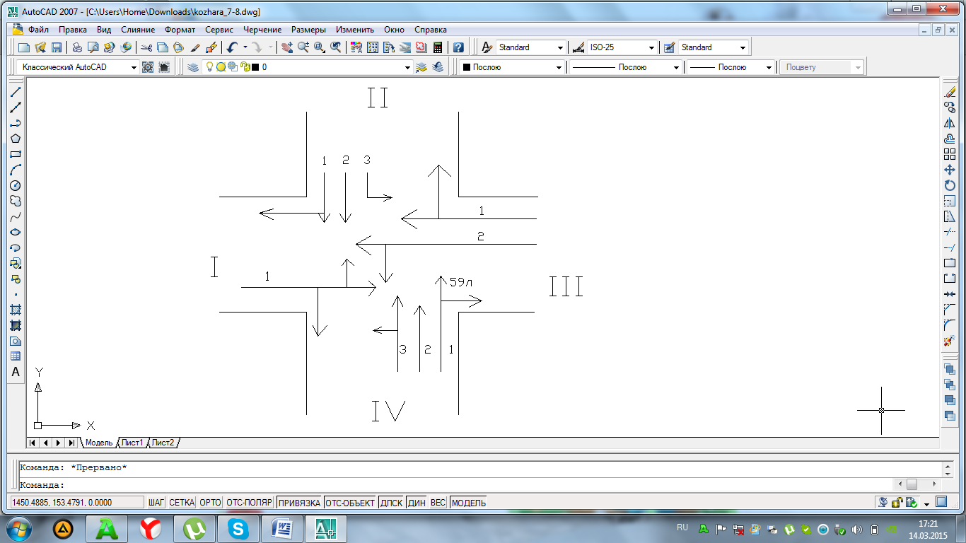Open Layer Properties Manager icon

[x=193, y=67]
